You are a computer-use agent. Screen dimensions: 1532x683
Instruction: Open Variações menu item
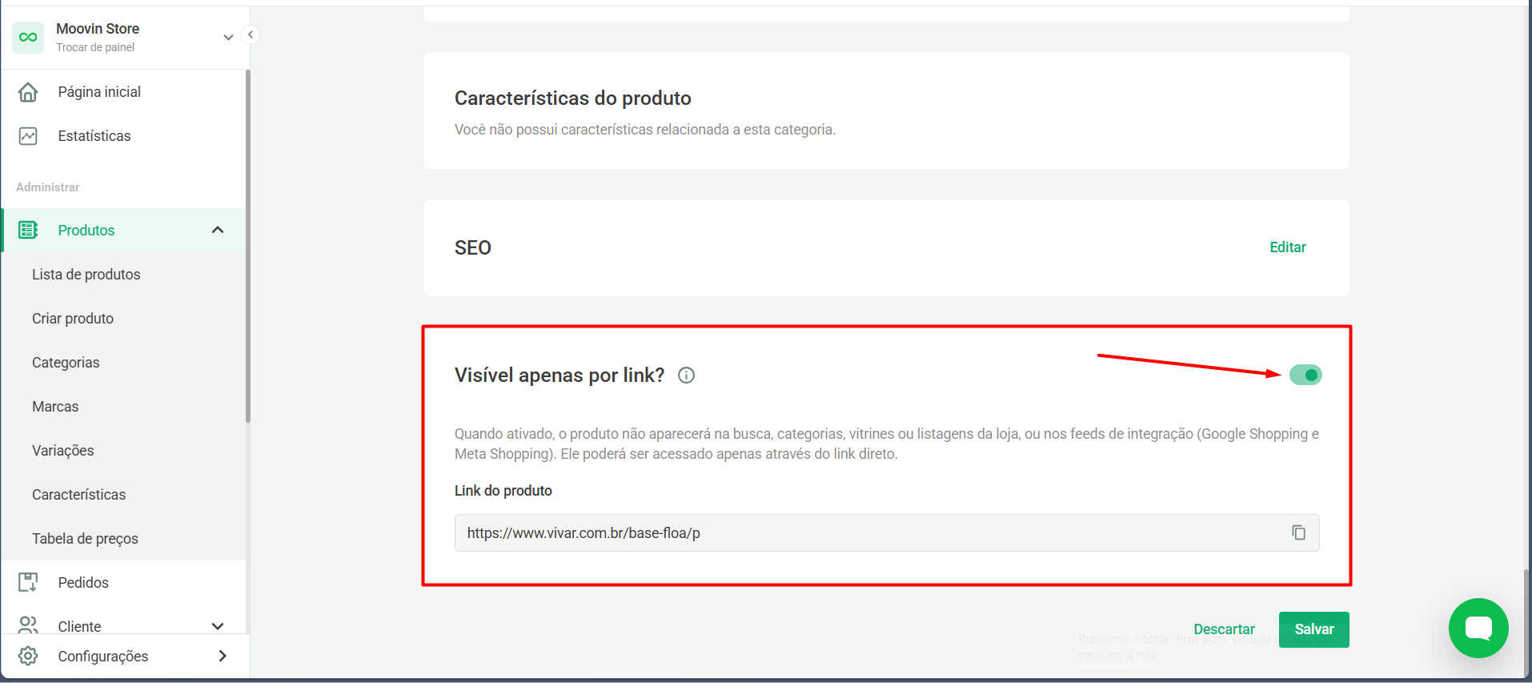(63, 450)
